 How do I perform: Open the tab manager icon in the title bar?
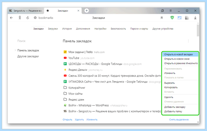(x=162, y=11)
